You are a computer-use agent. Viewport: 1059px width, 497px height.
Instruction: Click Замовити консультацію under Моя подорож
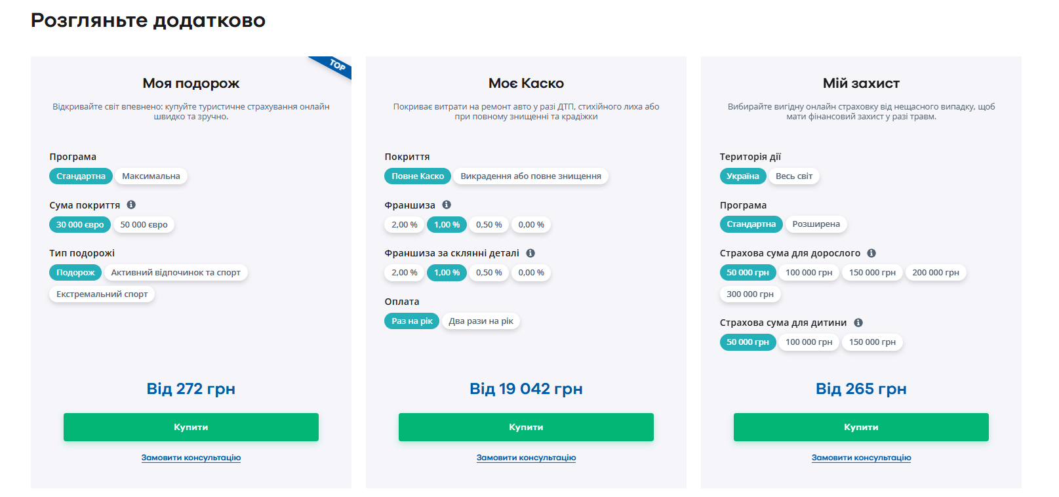point(191,458)
